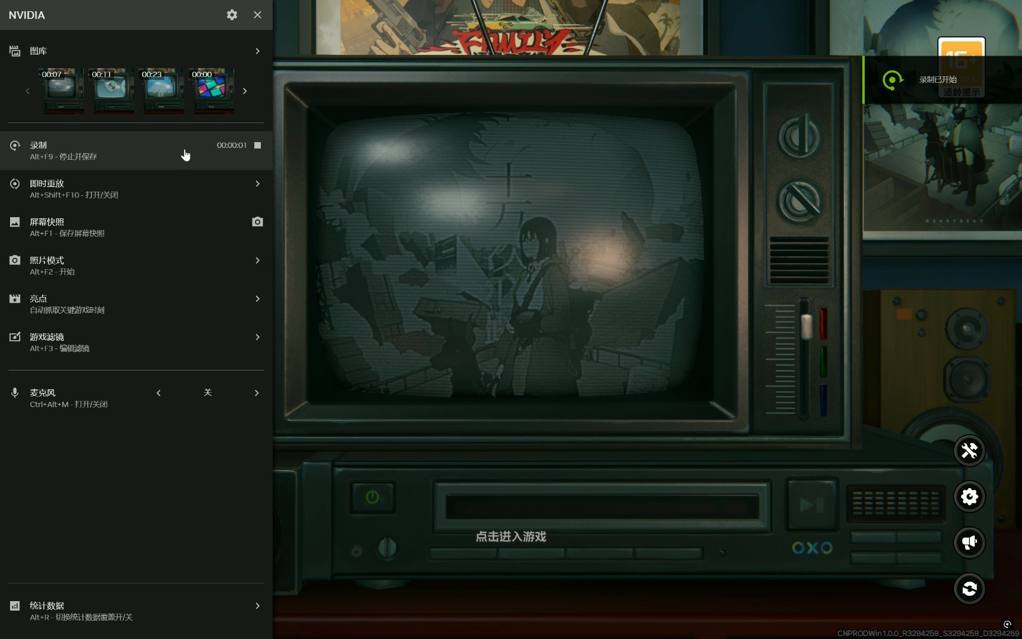Show next gallery thumbnails arrow
1022x639 pixels.
click(x=245, y=91)
